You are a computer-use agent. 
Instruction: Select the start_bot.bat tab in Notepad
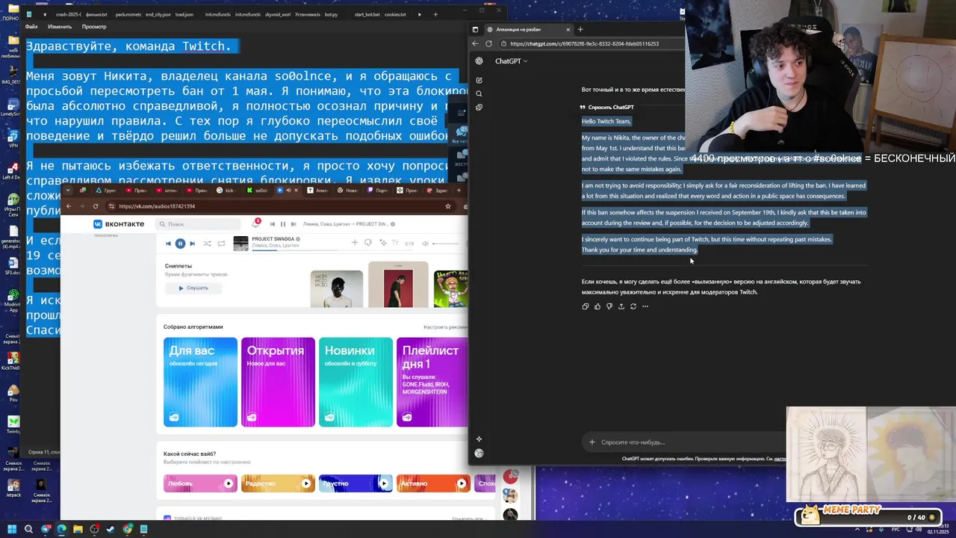coord(367,14)
